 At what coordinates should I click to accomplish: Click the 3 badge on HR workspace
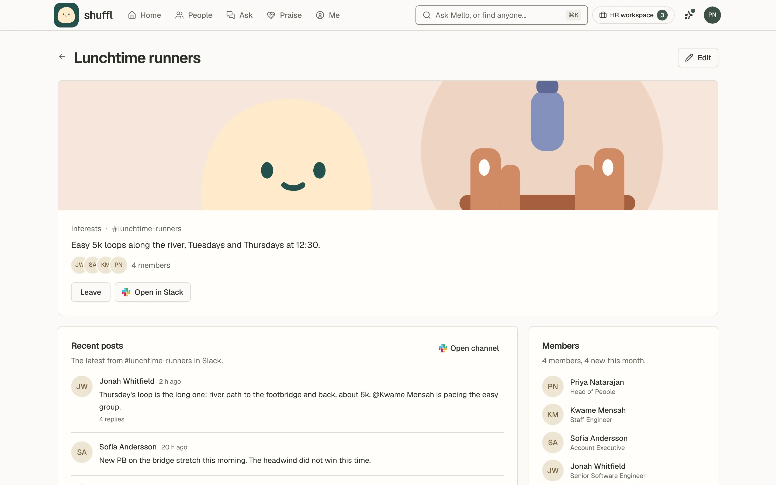[x=662, y=15]
